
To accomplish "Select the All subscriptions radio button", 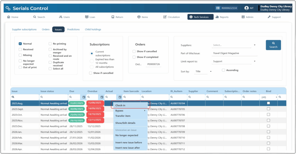I will [x=92, y=67].
